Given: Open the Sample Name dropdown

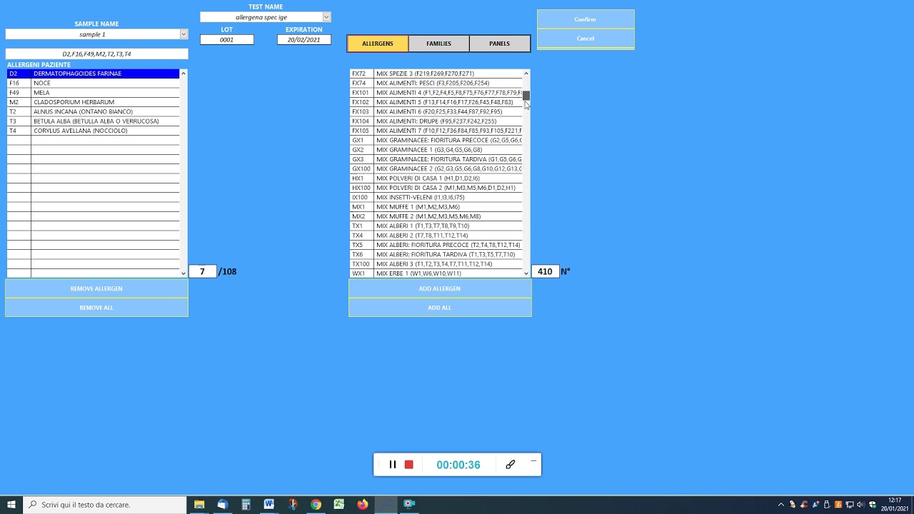Looking at the screenshot, I should [x=184, y=34].
